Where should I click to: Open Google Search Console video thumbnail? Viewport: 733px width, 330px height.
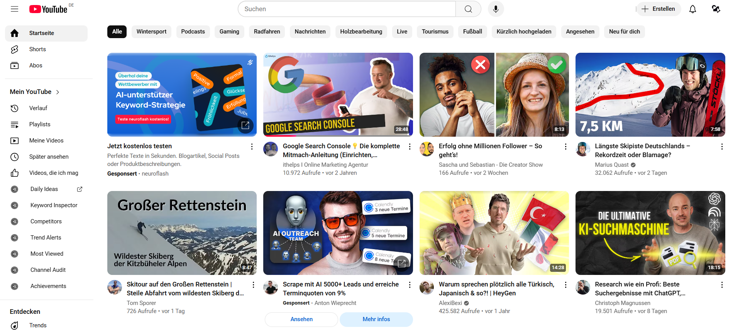(x=338, y=95)
